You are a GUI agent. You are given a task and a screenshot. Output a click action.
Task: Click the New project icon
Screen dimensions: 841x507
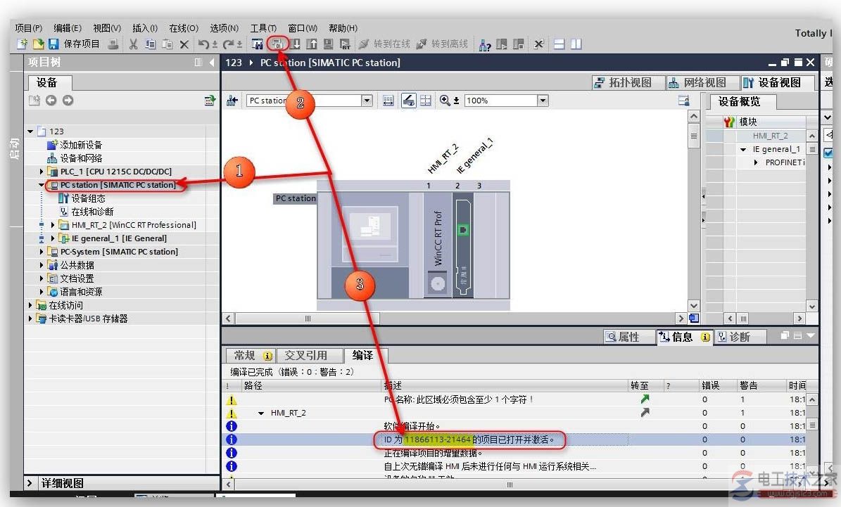coord(22,44)
